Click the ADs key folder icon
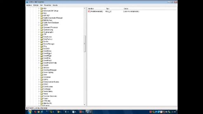The image size is (203, 114). tap(42, 9)
